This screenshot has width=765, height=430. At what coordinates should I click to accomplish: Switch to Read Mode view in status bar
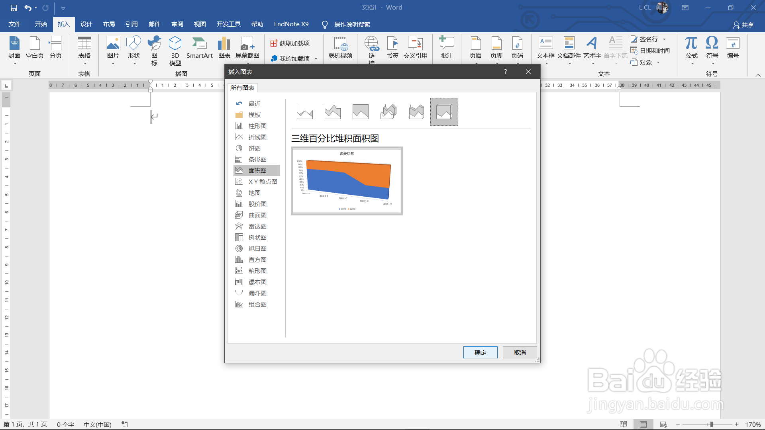624,424
